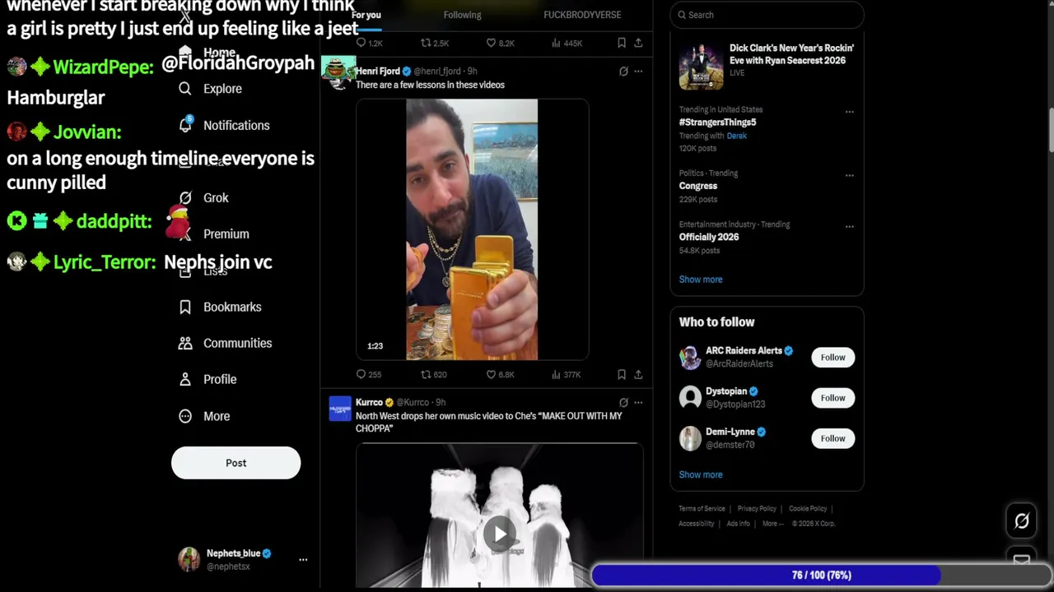Open the Explore search icon in sidebar

pos(185,89)
